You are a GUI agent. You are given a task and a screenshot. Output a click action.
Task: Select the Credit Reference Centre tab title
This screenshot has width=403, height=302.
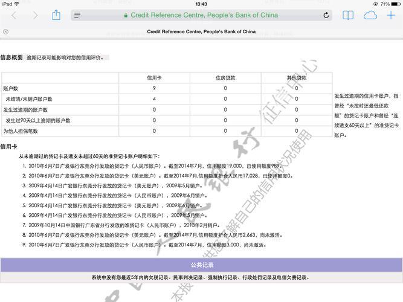[x=201, y=31]
